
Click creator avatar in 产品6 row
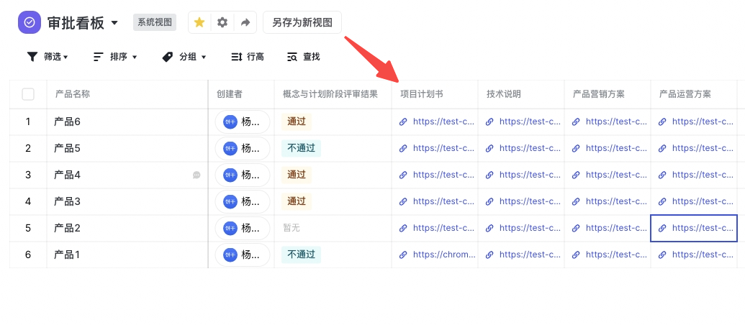tap(230, 122)
